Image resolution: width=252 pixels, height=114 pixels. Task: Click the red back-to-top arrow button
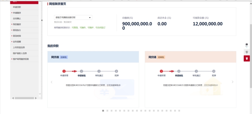click(247, 59)
